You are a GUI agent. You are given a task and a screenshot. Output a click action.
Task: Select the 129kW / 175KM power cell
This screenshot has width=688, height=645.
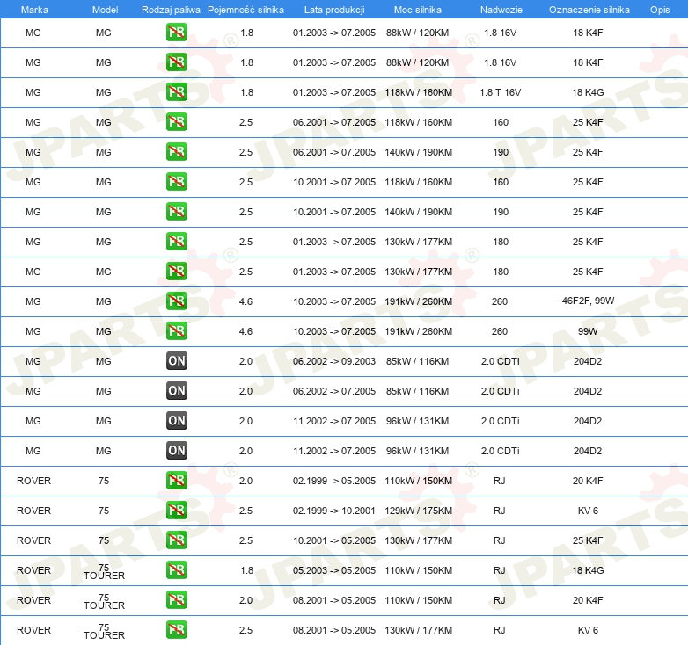[x=418, y=511]
